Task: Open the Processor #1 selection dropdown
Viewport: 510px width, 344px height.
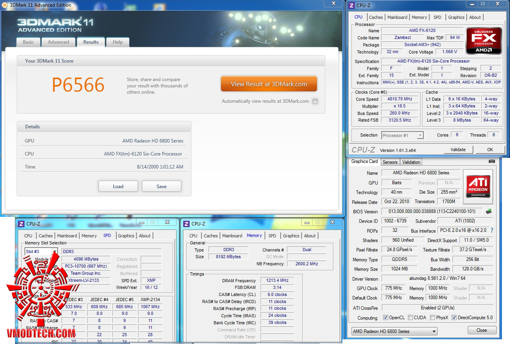Action: (402, 135)
